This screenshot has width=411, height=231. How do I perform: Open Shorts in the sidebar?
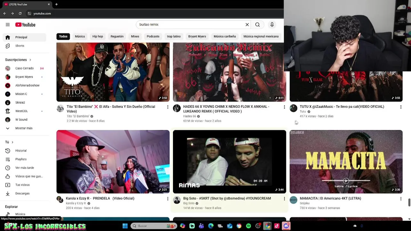tap(24, 46)
